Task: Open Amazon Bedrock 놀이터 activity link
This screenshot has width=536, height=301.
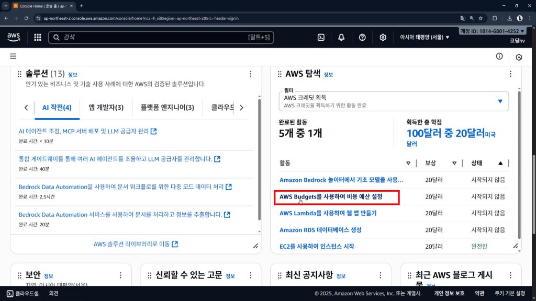Action: [x=341, y=180]
